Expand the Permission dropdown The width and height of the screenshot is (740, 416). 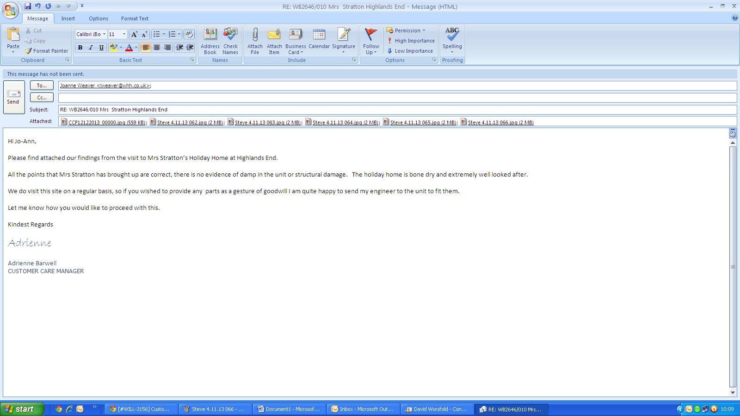click(406, 31)
